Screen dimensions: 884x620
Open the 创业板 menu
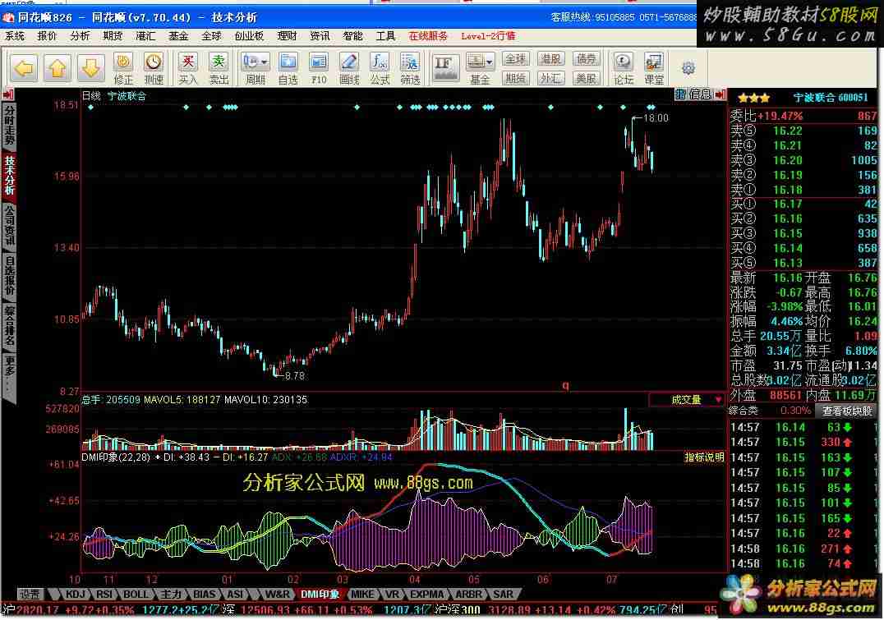click(x=249, y=36)
